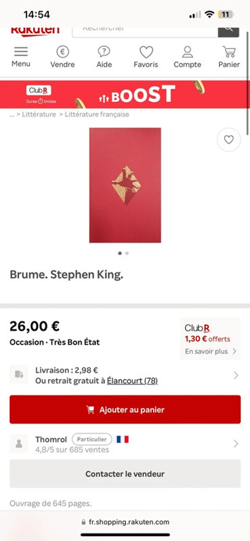Select the second image carousel dot
Viewport: 250px width, 541px height.
[127, 253]
